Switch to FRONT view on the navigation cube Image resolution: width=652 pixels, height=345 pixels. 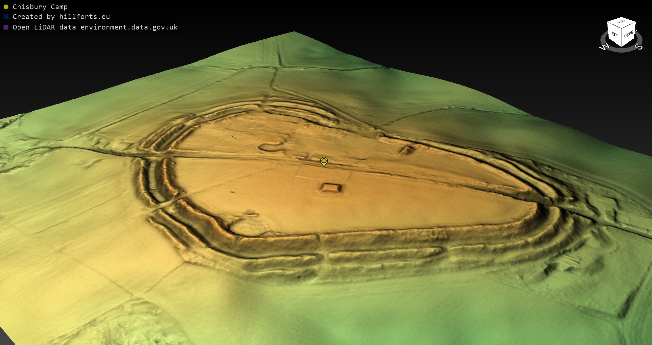[x=628, y=34]
